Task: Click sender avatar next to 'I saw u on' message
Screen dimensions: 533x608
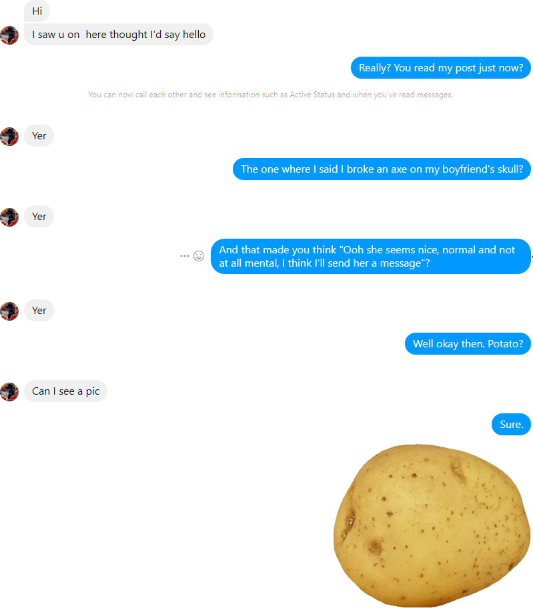Action: point(9,35)
